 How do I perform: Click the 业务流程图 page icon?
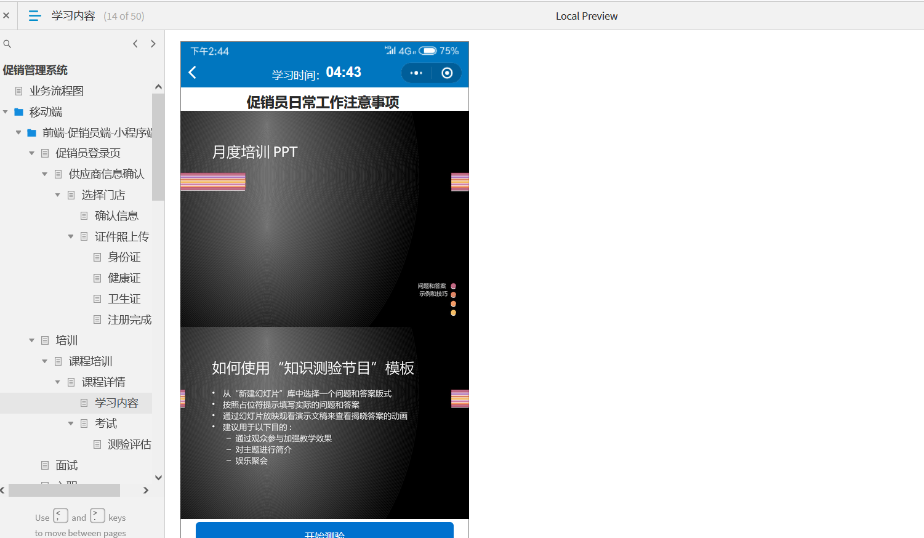coord(18,91)
